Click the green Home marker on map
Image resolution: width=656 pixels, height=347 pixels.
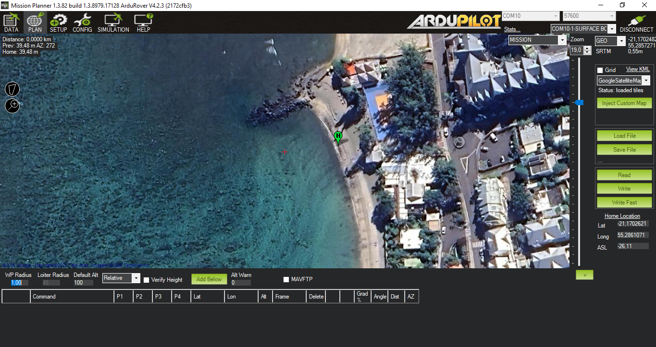point(338,137)
